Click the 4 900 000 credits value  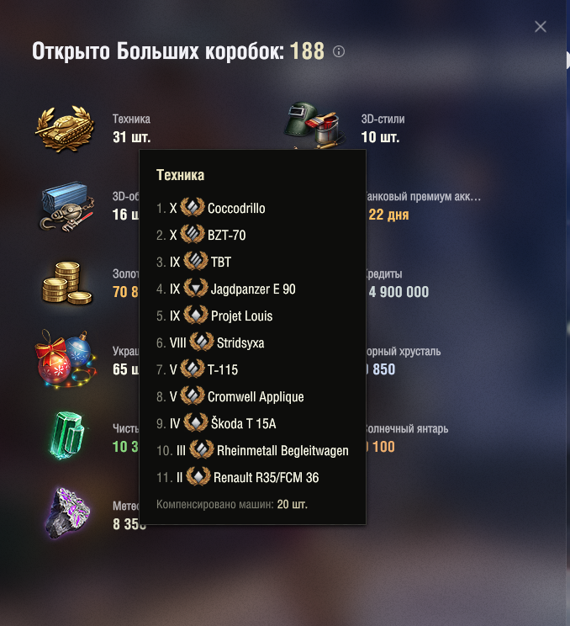[x=398, y=292]
